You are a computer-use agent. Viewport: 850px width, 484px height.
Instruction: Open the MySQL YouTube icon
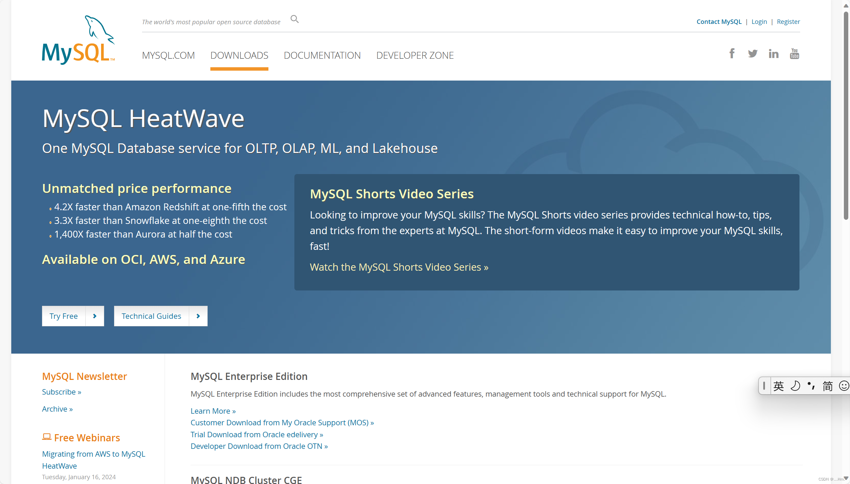coord(794,54)
